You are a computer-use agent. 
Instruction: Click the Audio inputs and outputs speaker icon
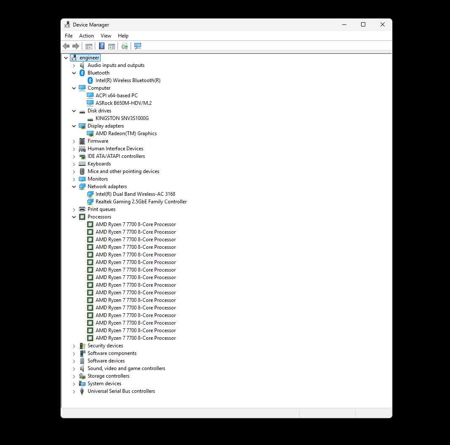coord(82,65)
